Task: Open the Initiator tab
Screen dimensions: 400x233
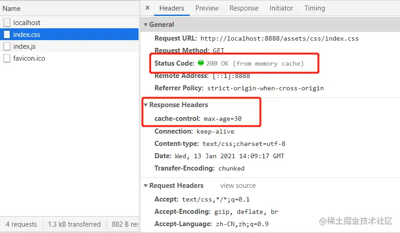Action: click(x=281, y=8)
